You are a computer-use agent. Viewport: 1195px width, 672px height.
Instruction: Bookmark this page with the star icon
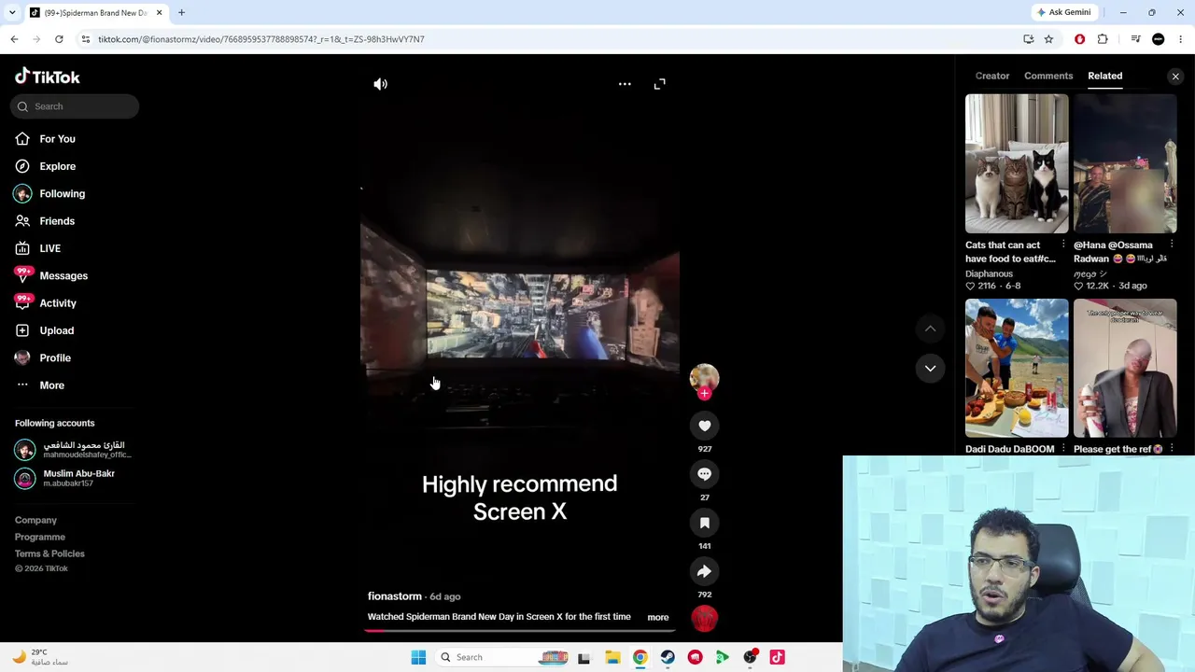tap(1048, 39)
